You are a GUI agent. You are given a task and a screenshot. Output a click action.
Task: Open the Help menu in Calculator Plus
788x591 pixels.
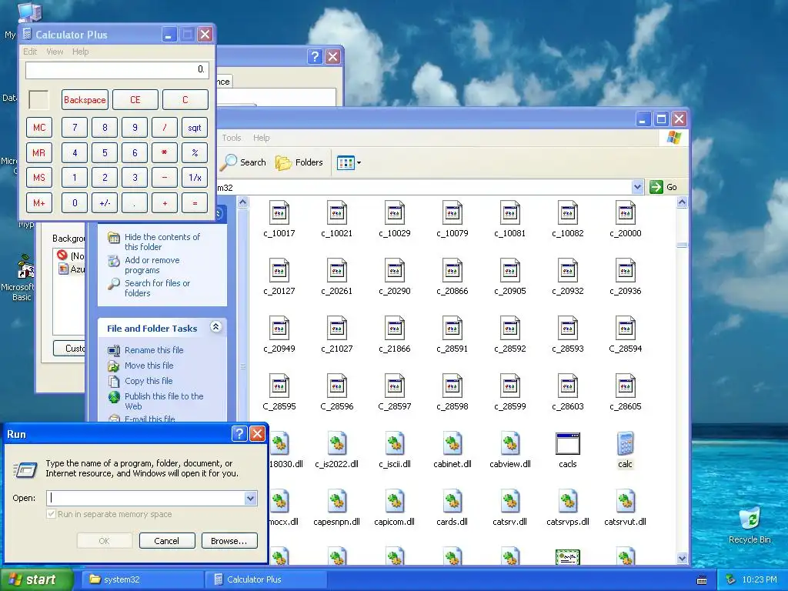click(x=80, y=52)
